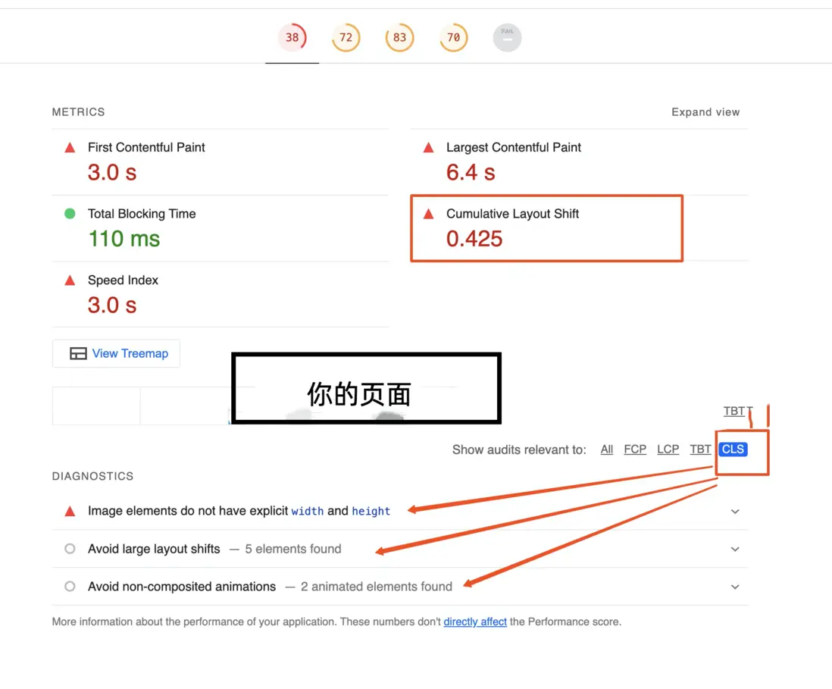Click the DIAGNOSTICS section heading

92,476
